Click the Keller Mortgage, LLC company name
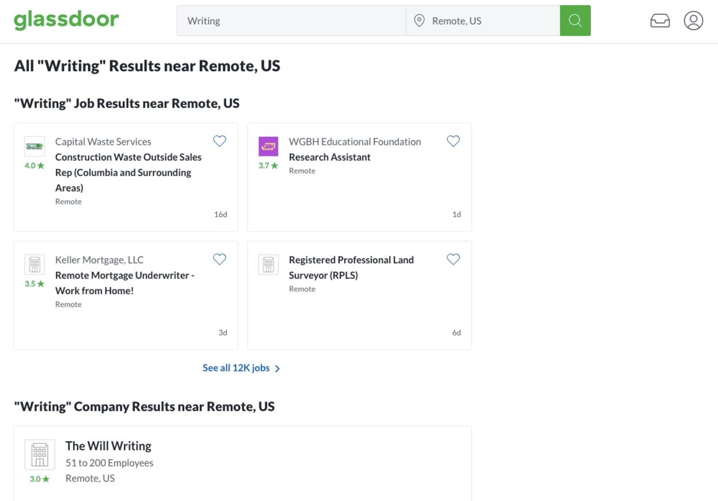Viewport: 718px width, 501px height. point(99,259)
